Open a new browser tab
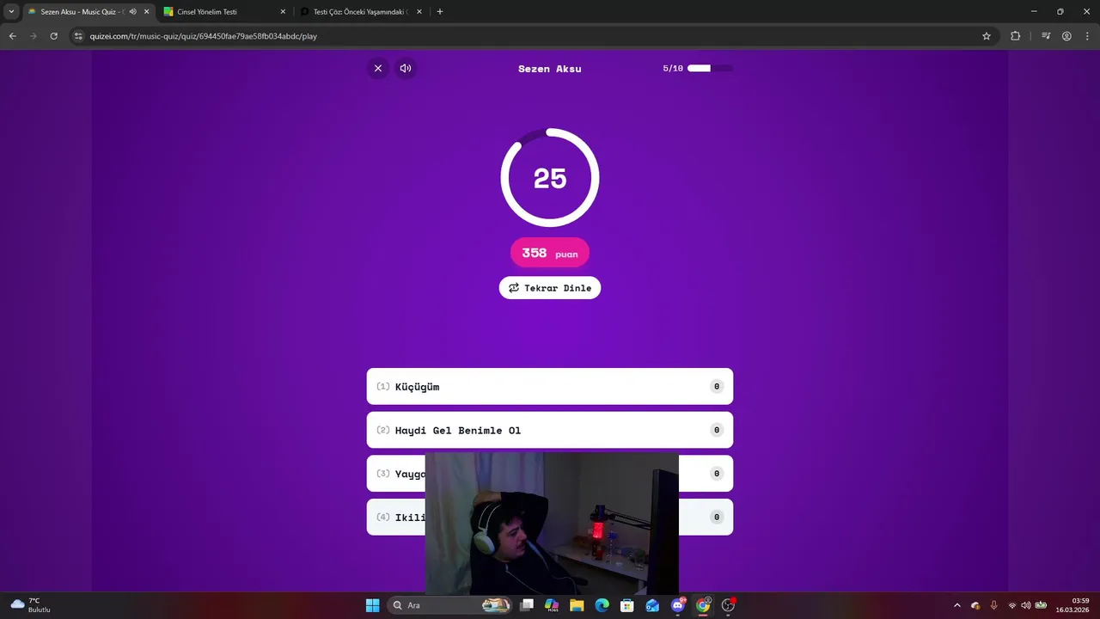The width and height of the screenshot is (1100, 619). point(440,12)
